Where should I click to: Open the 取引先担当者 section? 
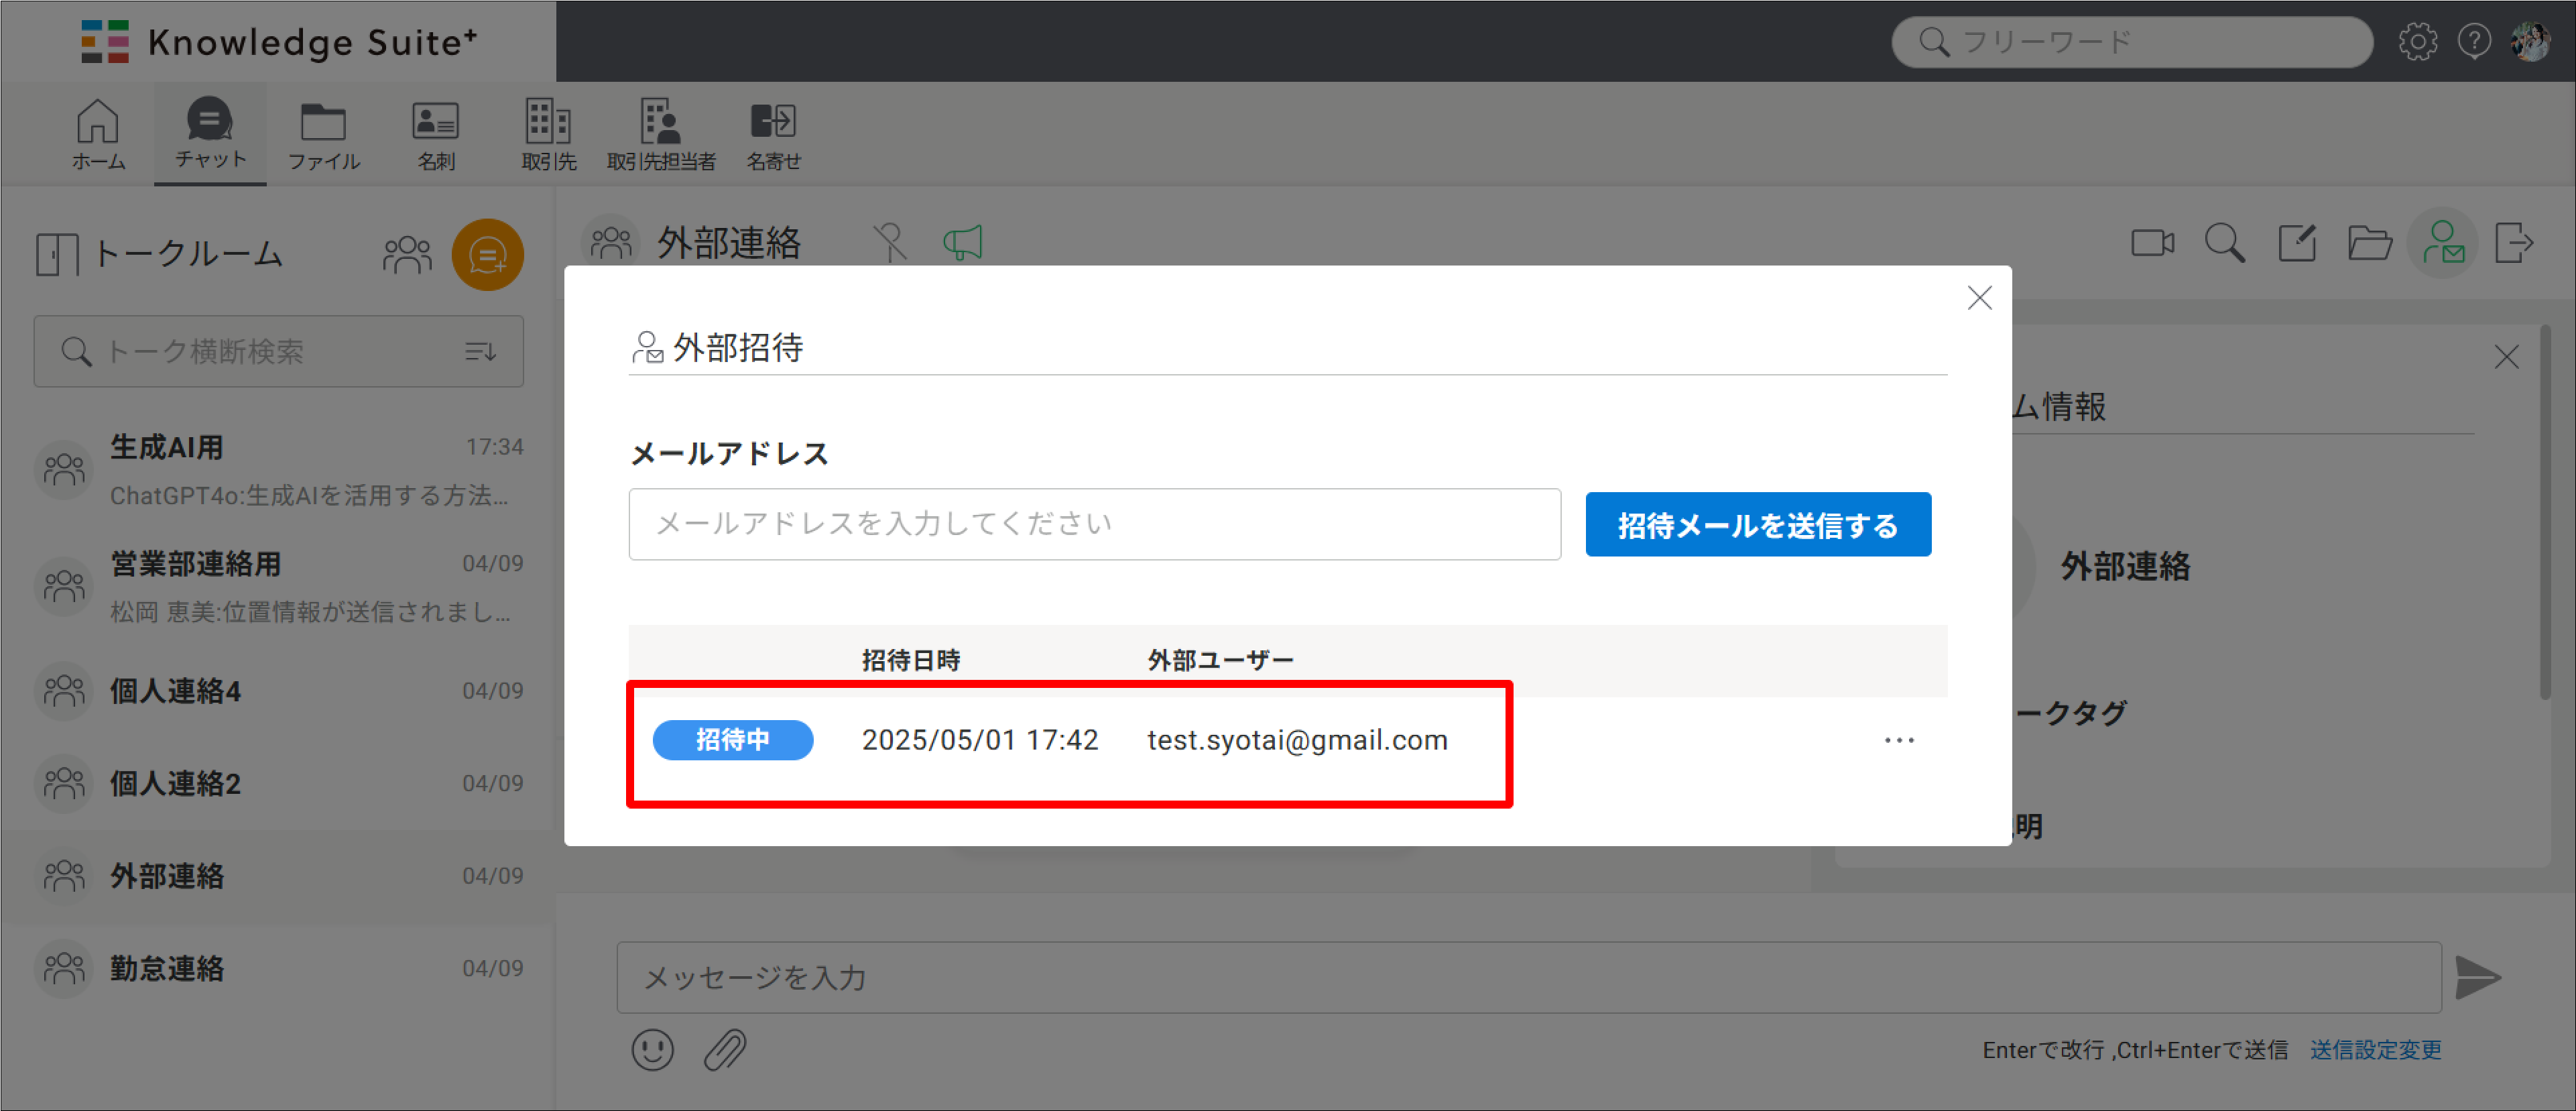click(x=661, y=135)
